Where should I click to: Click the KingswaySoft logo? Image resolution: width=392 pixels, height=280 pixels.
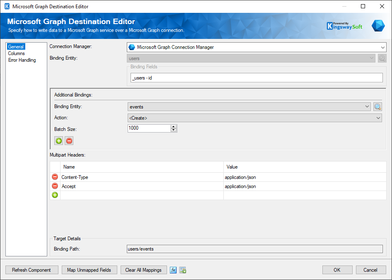click(x=344, y=26)
